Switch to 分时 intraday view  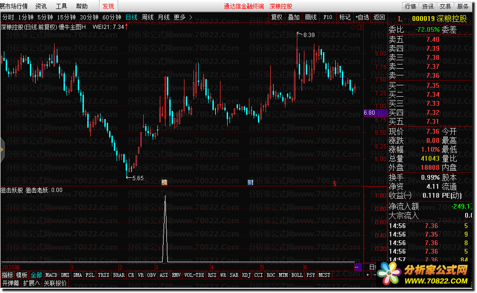tap(8, 18)
